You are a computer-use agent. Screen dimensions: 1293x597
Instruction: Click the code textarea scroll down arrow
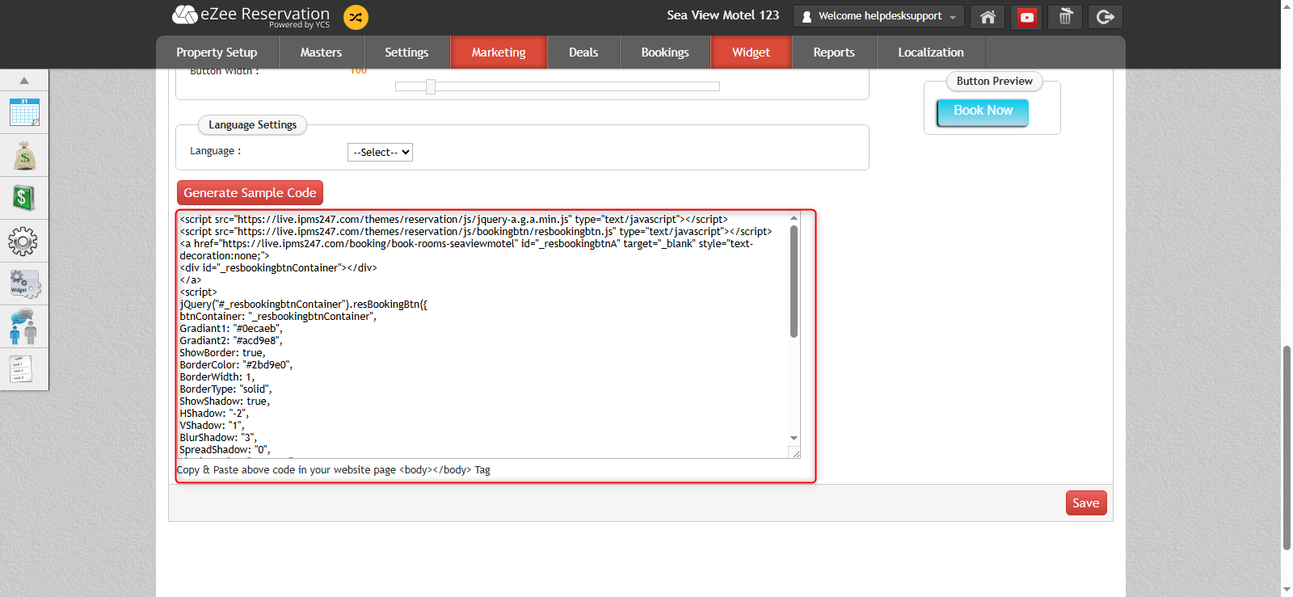tap(794, 438)
